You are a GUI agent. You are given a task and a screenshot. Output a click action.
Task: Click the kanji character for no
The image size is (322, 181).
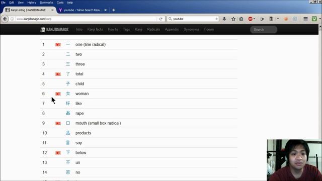click(68, 172)
